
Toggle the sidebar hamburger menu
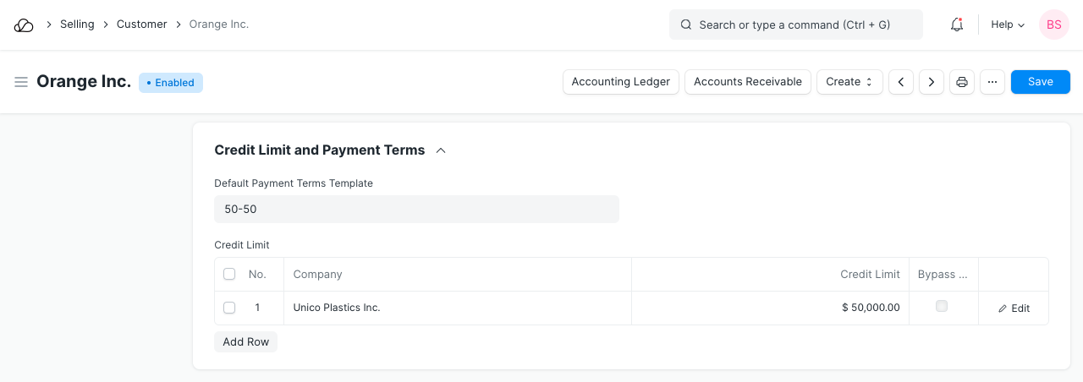[21, 82]
